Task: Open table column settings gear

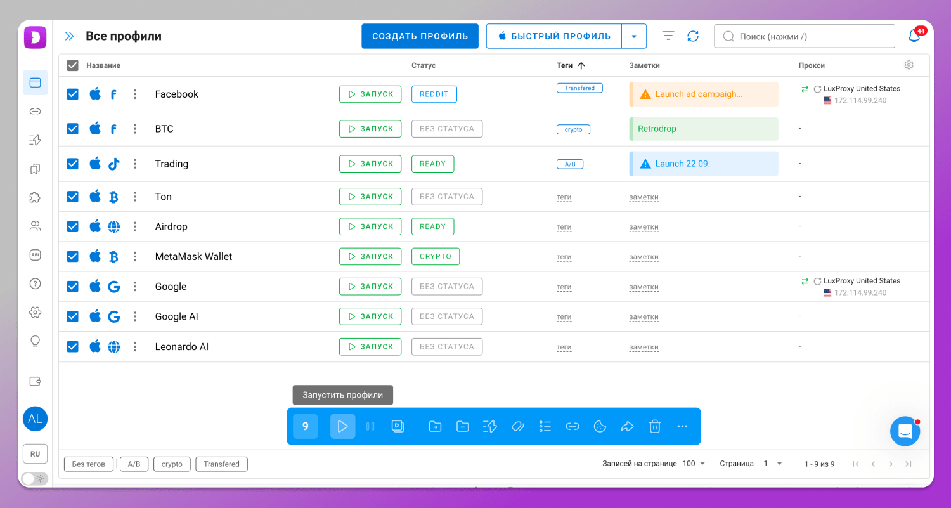Action: (909, 65)
